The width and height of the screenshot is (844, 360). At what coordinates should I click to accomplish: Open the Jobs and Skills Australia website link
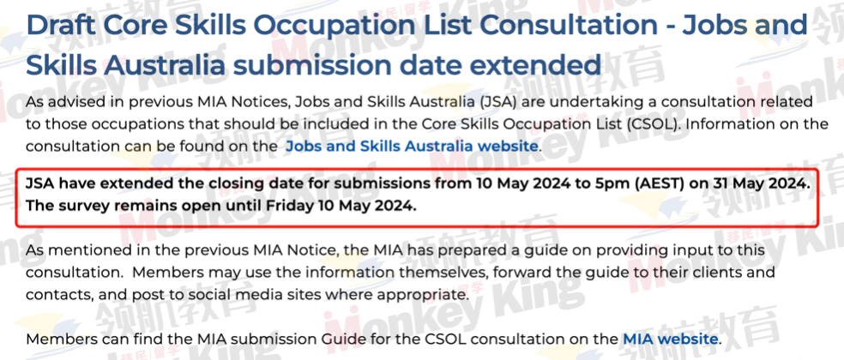click(411, 146)
